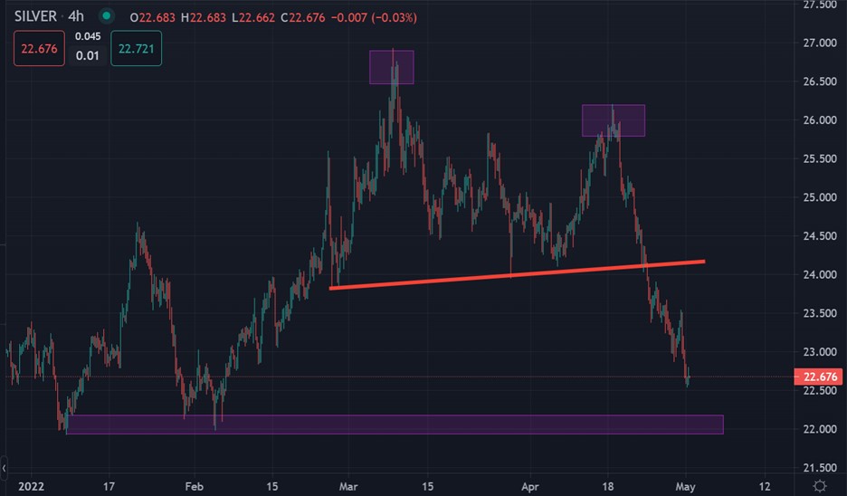Click the Feb time axis label
This screenshot has width=847, height=496.
point(194,486)
